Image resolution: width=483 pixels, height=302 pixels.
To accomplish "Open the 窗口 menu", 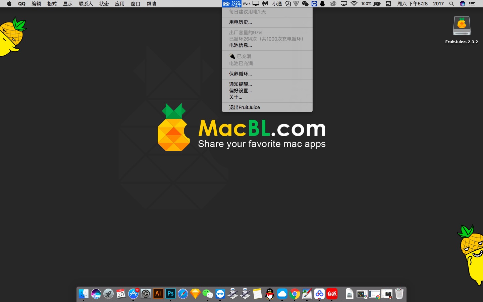I will (136, 4).
